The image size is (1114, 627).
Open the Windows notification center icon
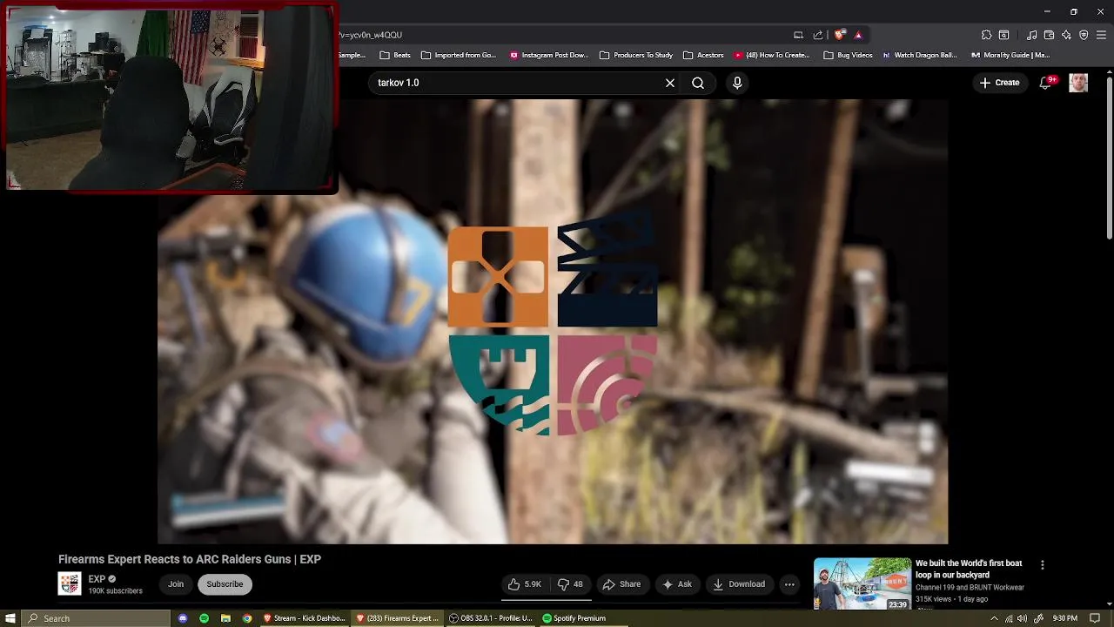click(x=1095, y=618)
